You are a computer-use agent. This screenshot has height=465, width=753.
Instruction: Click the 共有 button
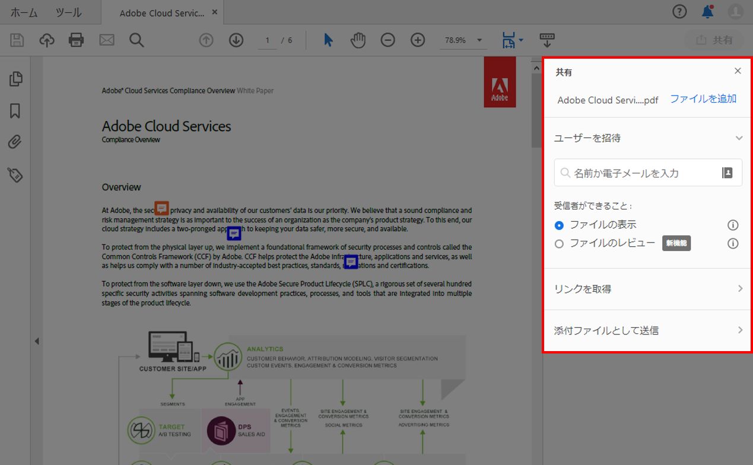714,40
